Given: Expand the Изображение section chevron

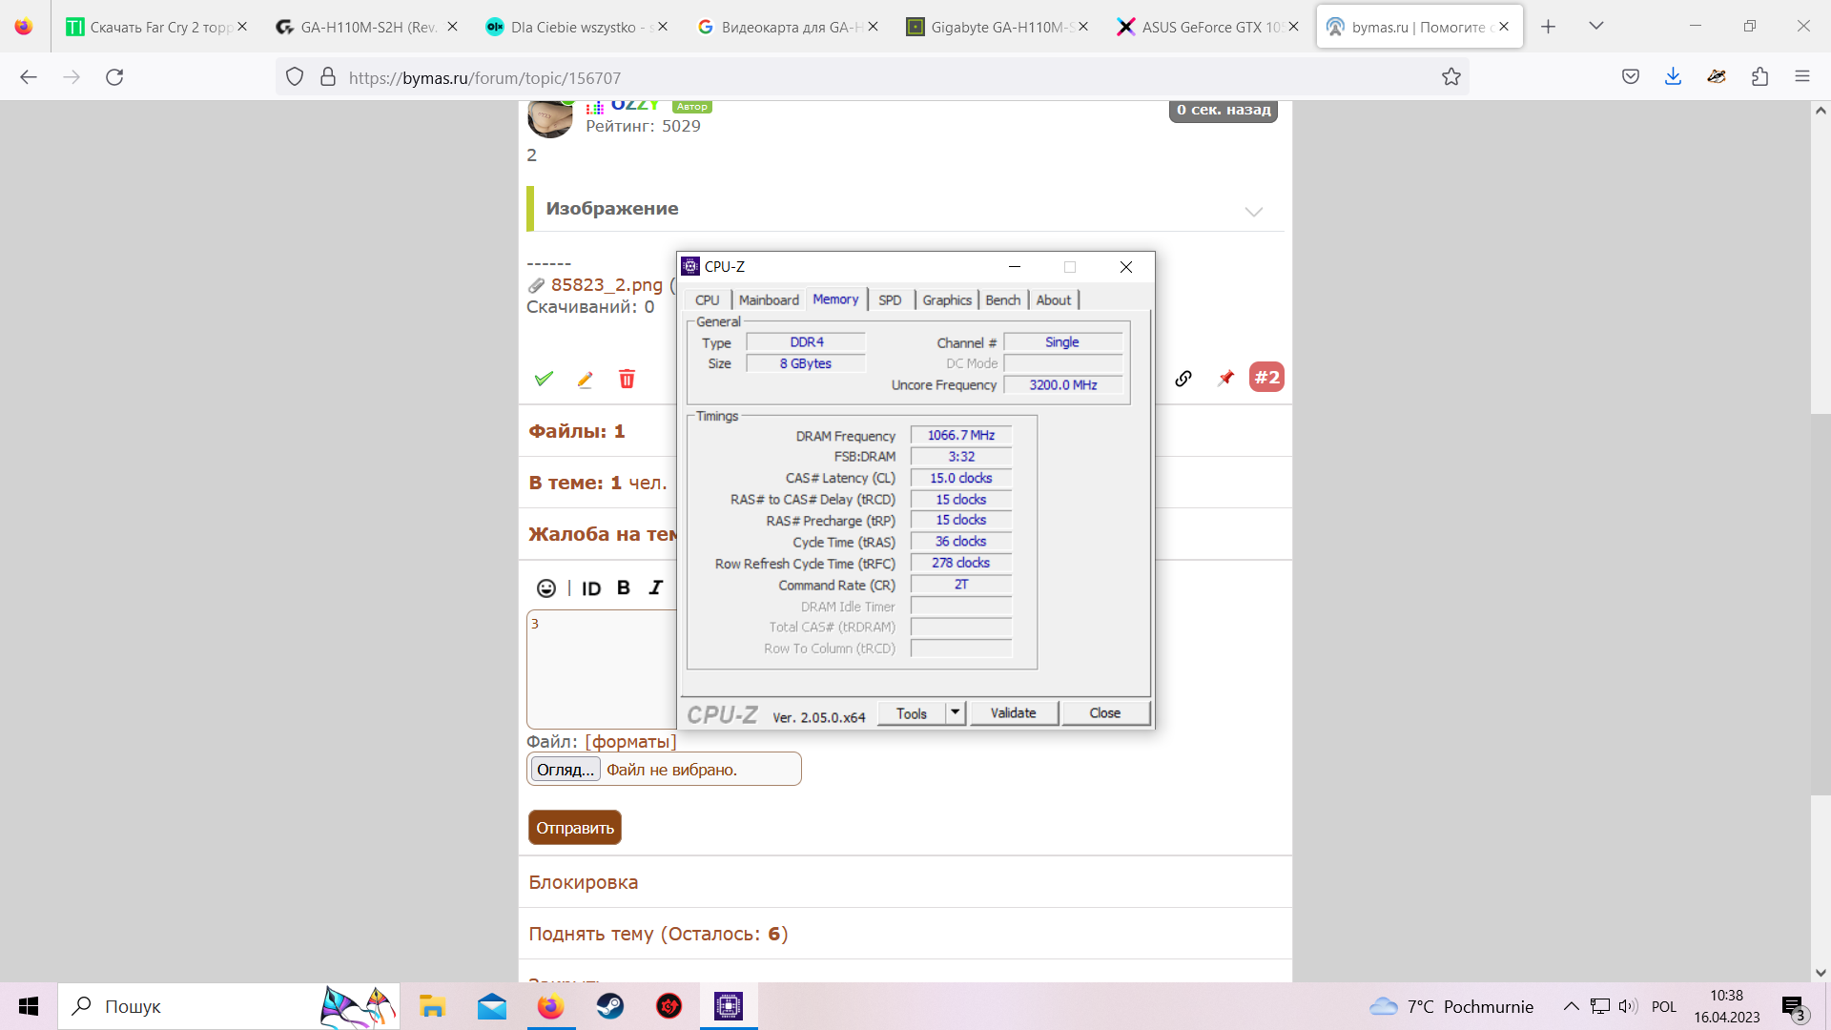Looking at the screenshot, I should [x=1253, y=212].
